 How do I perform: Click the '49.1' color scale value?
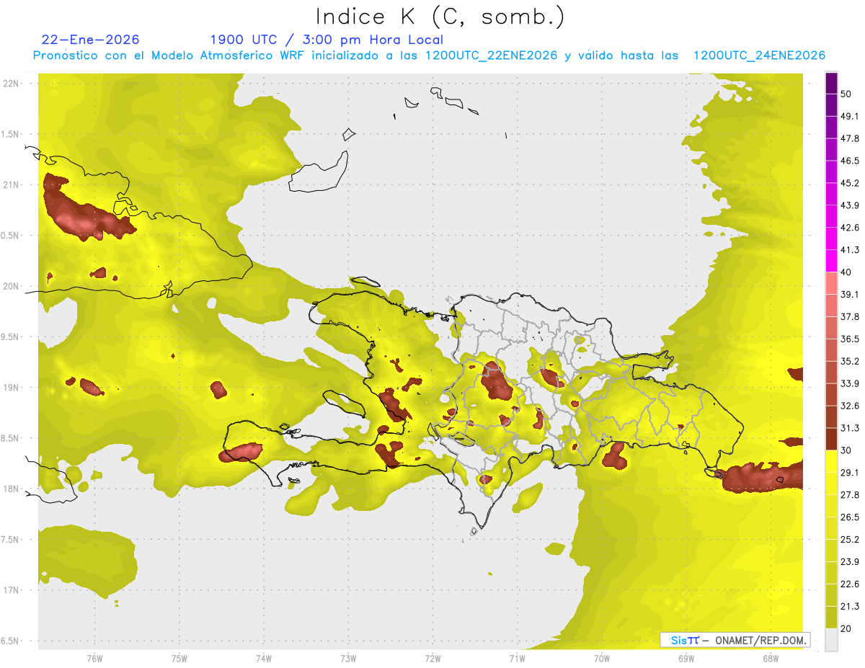point(850,116)
